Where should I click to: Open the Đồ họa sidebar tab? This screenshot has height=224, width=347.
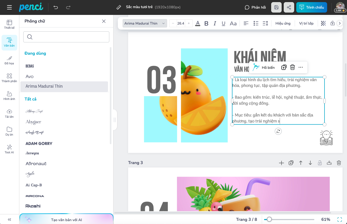tap(9, 60)
